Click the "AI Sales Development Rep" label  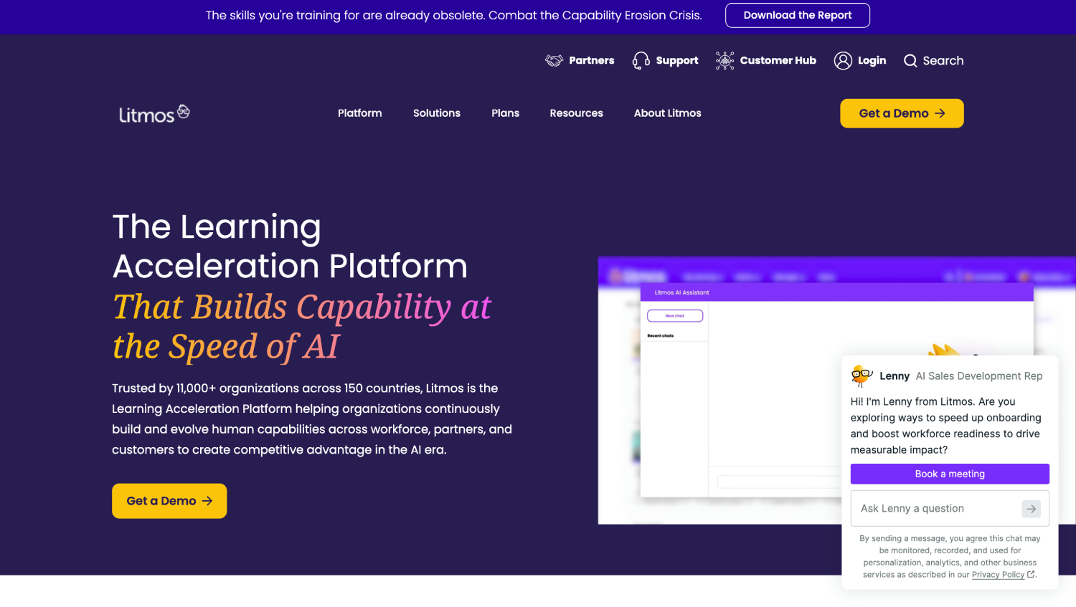pyautogui.click(x=979, y=376)
